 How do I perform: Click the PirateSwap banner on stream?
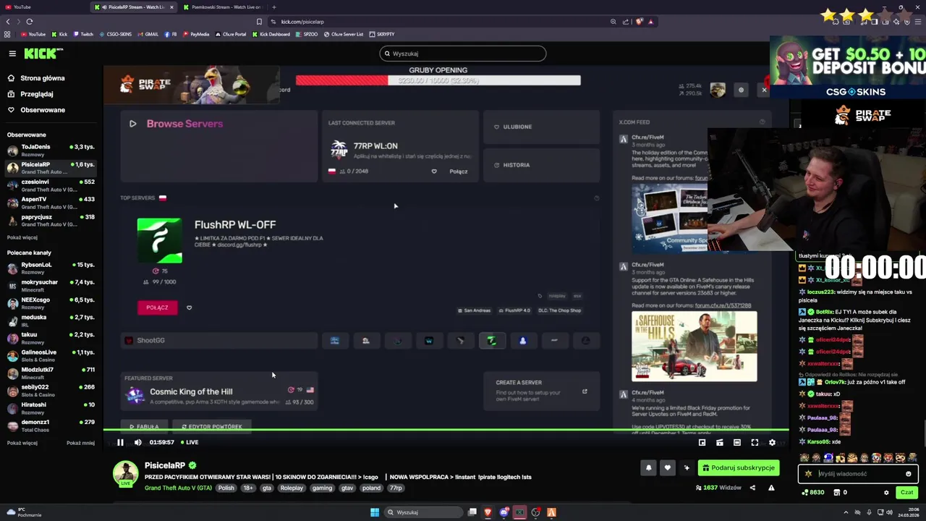coord(192,85)
